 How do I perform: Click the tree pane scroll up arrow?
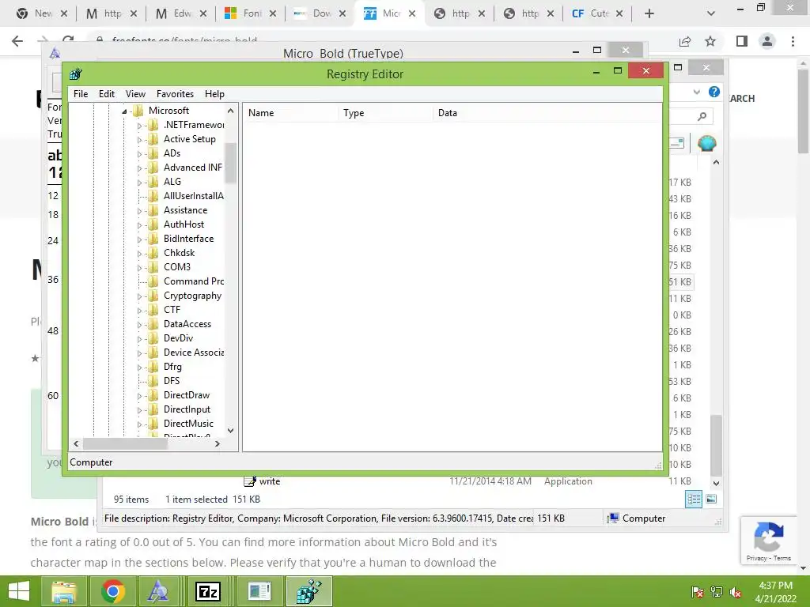(x=230, y=111)
